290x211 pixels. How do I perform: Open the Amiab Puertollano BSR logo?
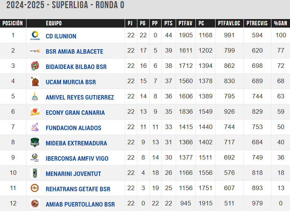(x=35, y=204)
